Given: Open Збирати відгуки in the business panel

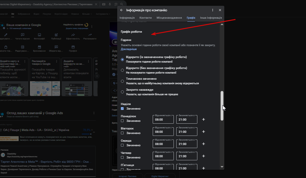Looking at the screenshot, I should (x=56, y=49).
